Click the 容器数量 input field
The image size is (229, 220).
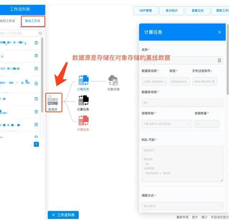(x=207, y=124)
